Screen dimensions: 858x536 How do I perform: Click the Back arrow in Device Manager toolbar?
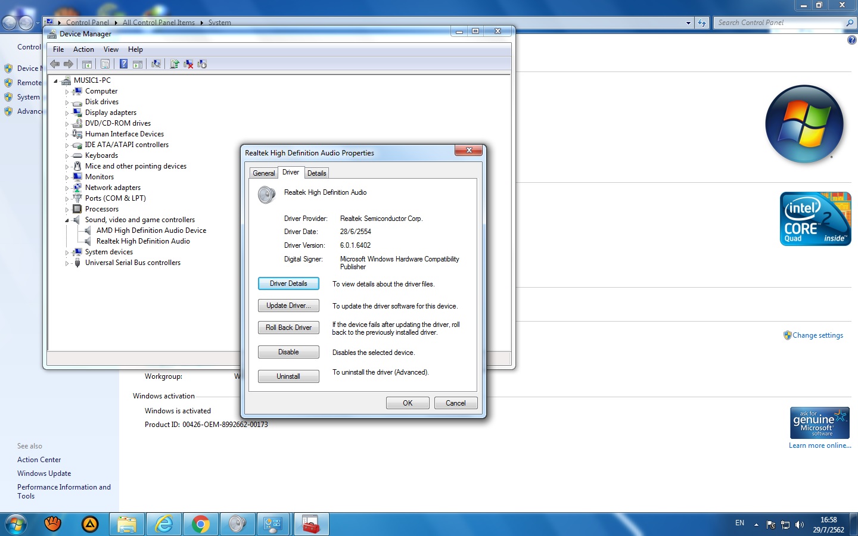[55, 64]
